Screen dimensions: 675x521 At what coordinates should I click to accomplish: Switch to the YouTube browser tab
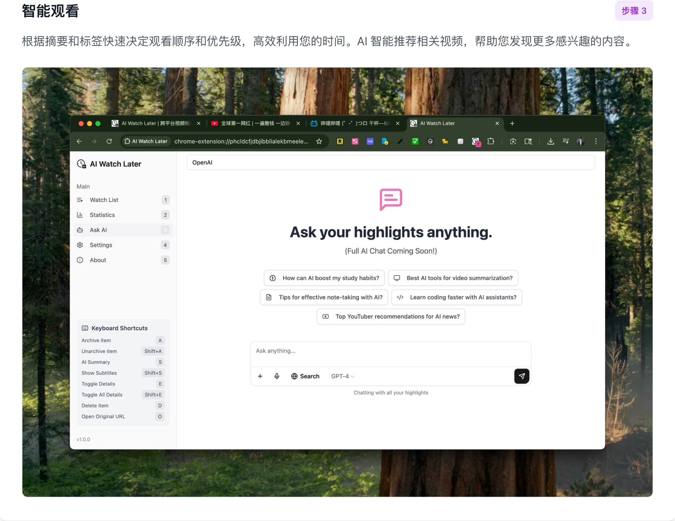point(255,123)
